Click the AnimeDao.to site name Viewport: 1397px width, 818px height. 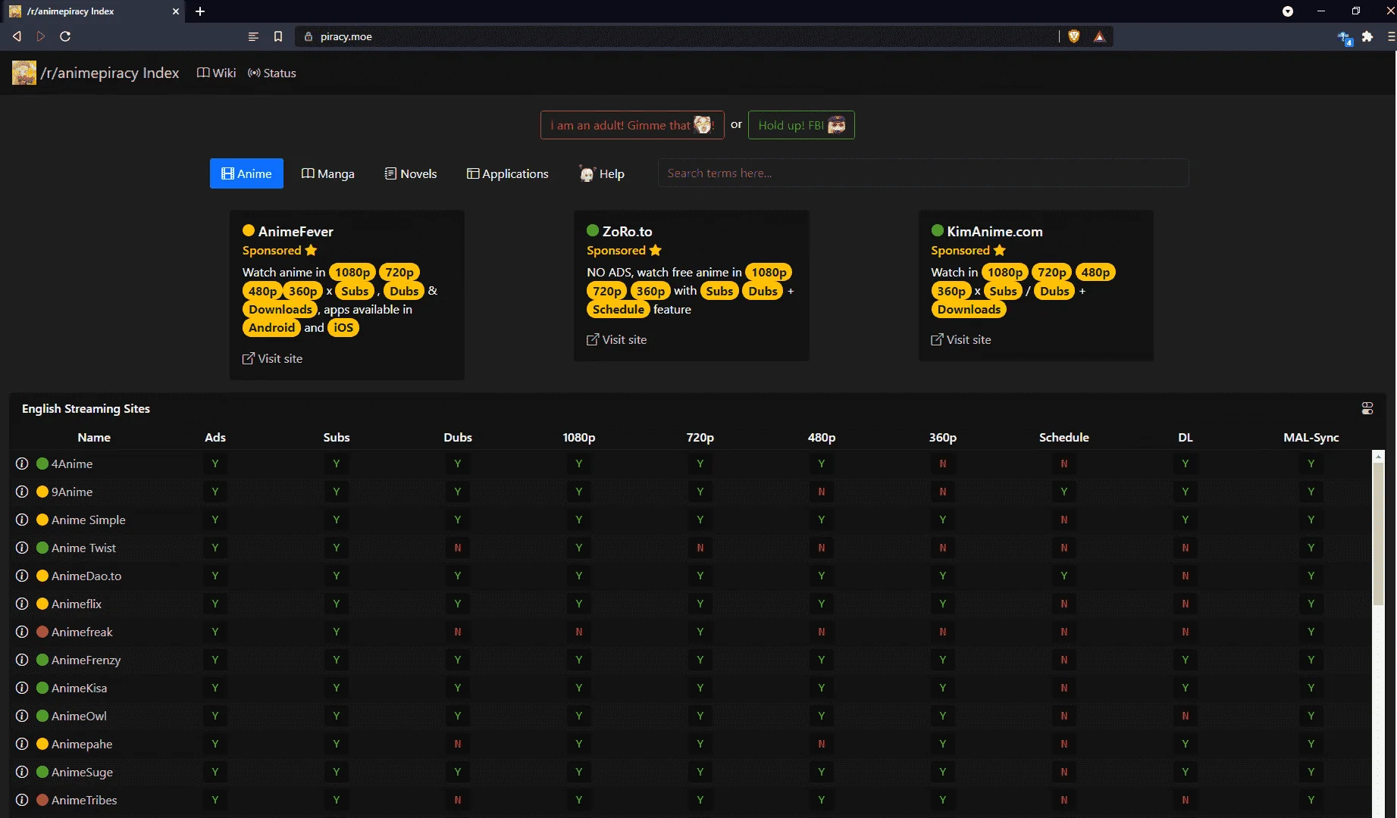pyautogui.click(x=86, y=576)
